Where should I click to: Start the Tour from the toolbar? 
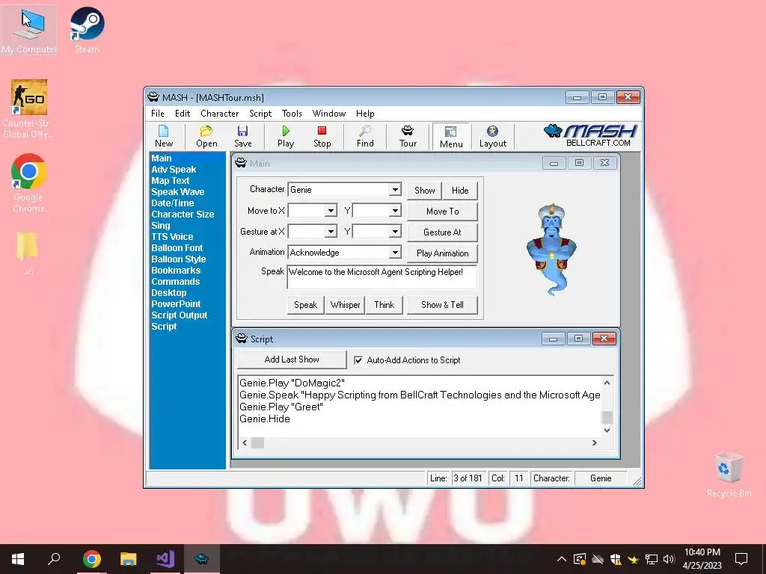408,136
